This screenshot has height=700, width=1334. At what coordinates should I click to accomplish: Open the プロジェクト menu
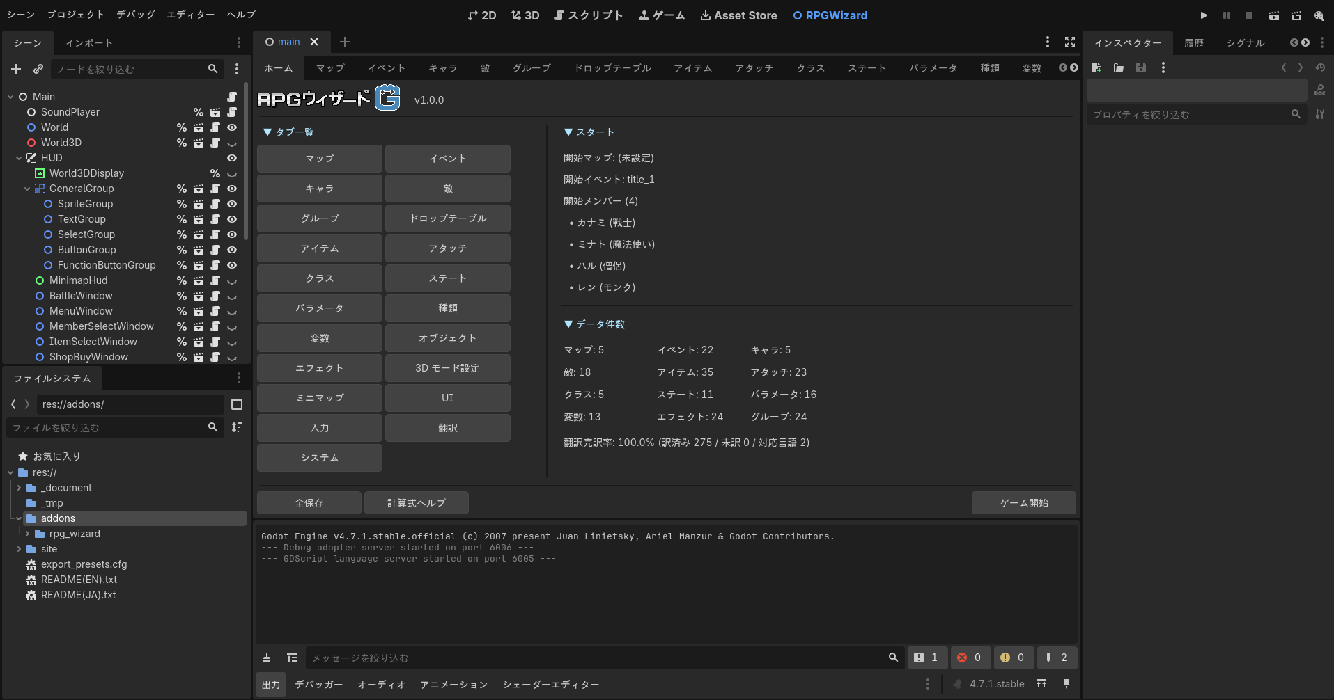(x=76, y=15)
